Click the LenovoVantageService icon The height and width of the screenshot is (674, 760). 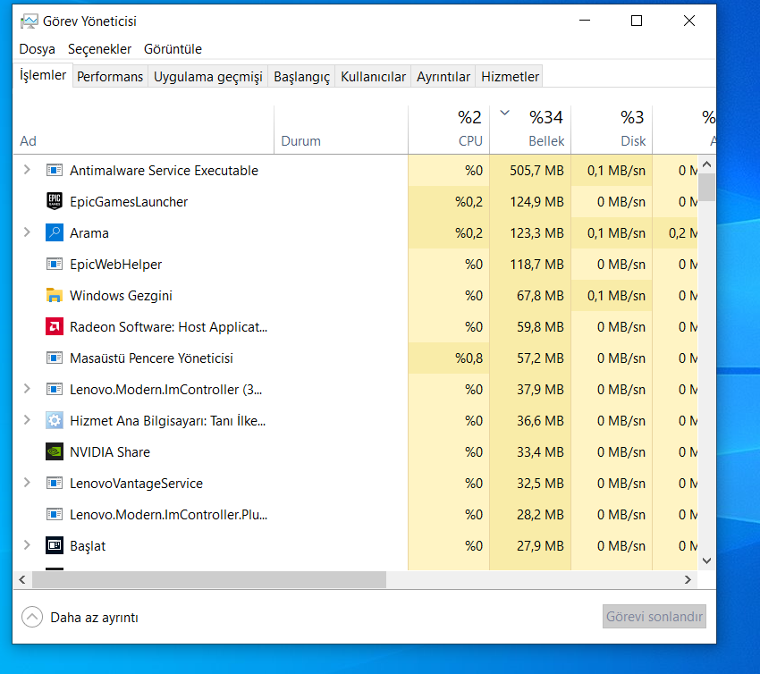click(55, 483)
